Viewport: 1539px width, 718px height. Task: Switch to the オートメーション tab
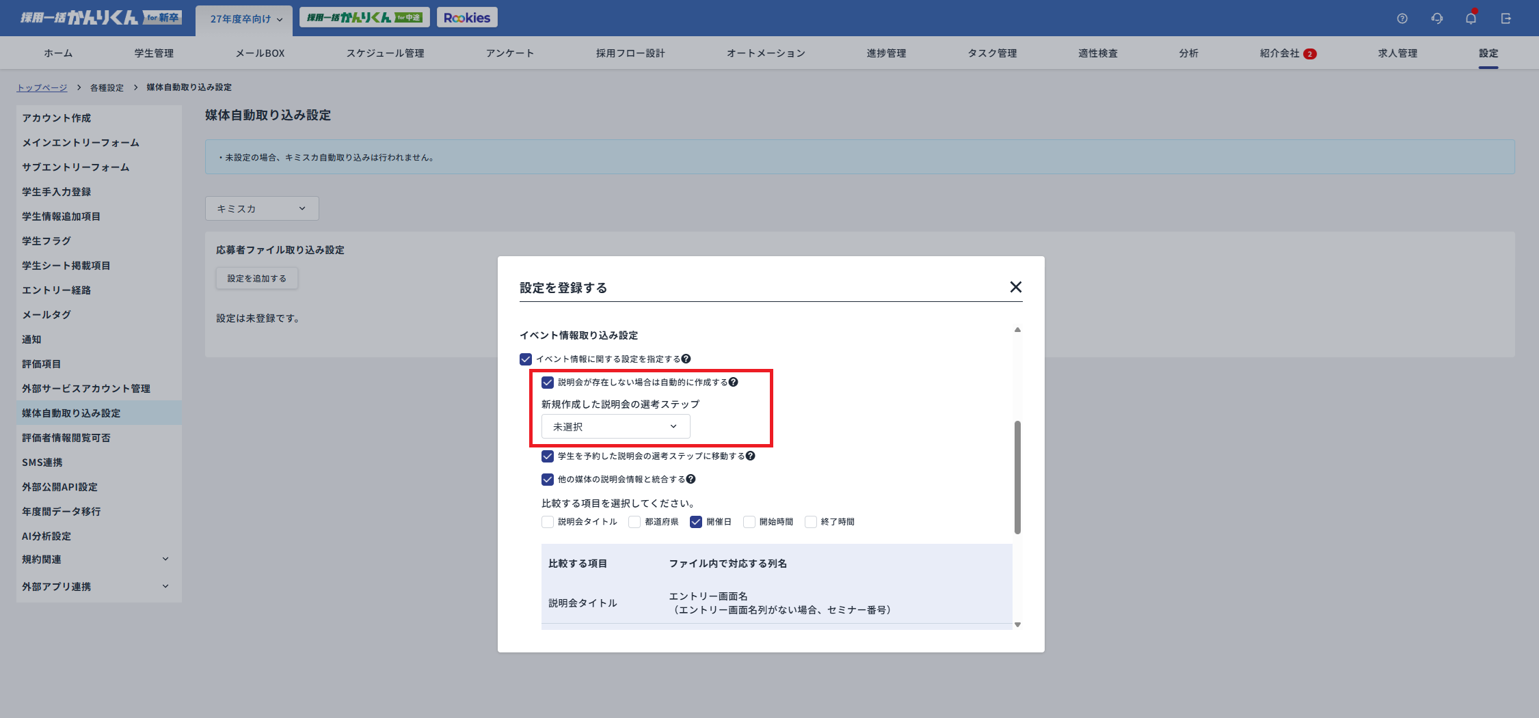[x=765, y=53]
